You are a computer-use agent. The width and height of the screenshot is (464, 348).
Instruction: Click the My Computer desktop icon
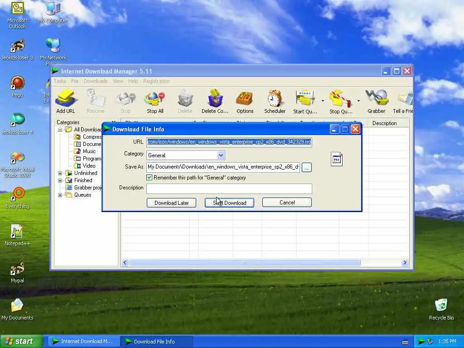(x=53, y=12)
